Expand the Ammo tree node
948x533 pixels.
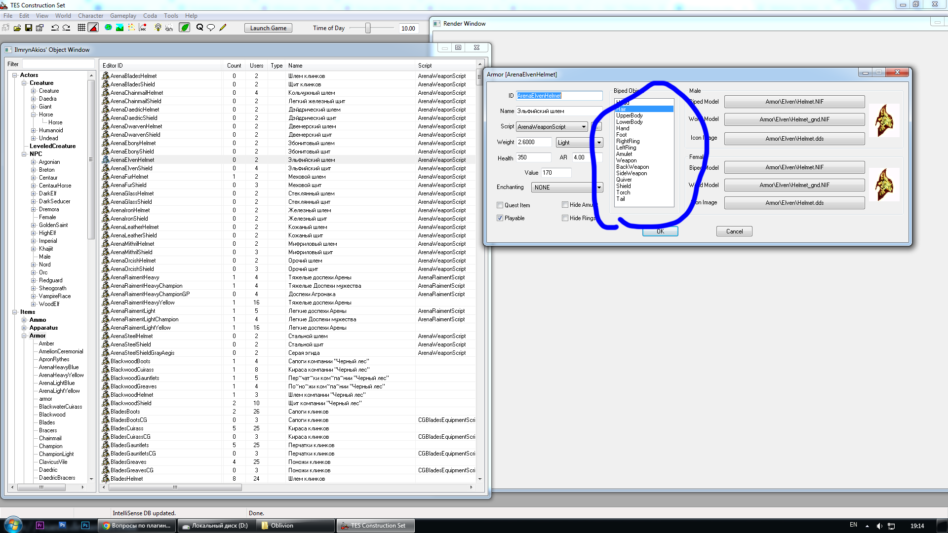coord(24,320)
